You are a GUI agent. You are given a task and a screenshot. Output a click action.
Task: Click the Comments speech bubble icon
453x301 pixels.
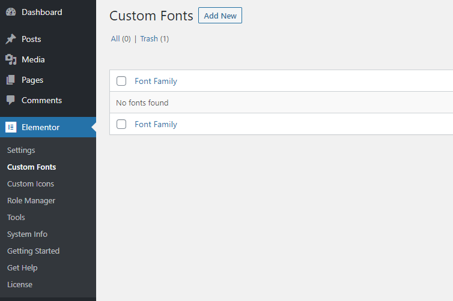coord(11,100)
